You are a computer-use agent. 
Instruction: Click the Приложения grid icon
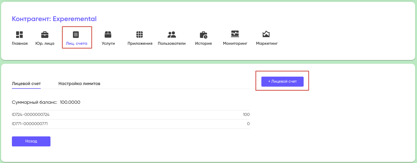pyautogui.click(x=140, y=34)
